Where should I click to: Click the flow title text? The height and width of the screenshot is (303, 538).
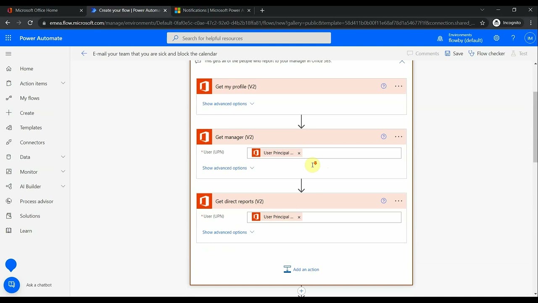pos(155,54)
